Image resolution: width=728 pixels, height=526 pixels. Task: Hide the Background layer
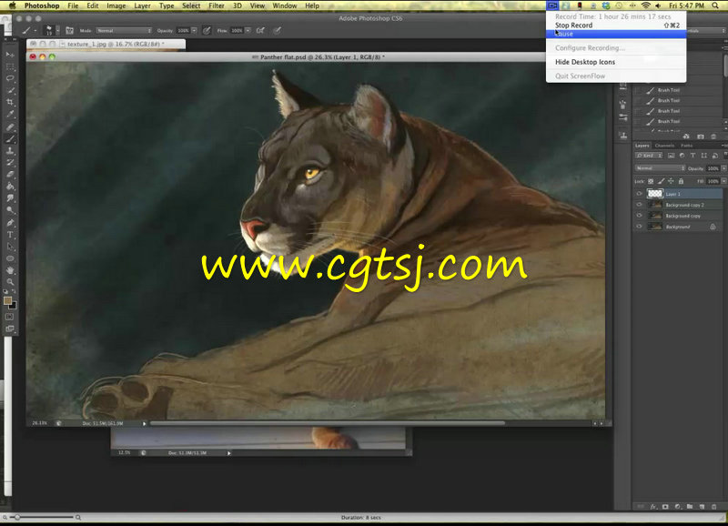click(640, 227)
